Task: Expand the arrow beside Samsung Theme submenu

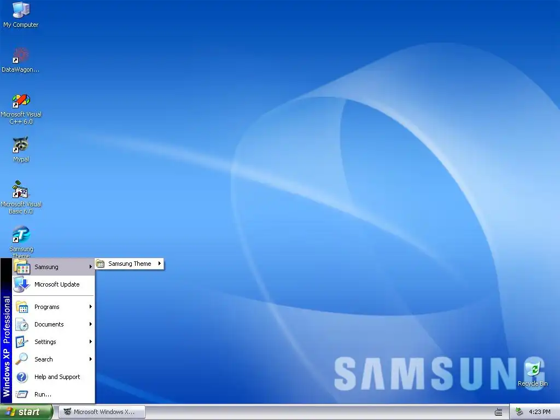Action: pyautogui.click(x=159, y=264)
